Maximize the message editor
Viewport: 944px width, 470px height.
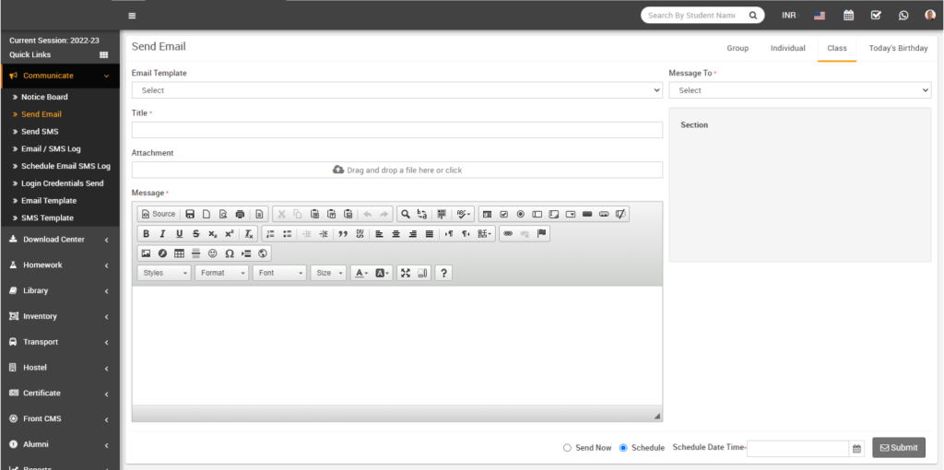click(x=405, y=274)
